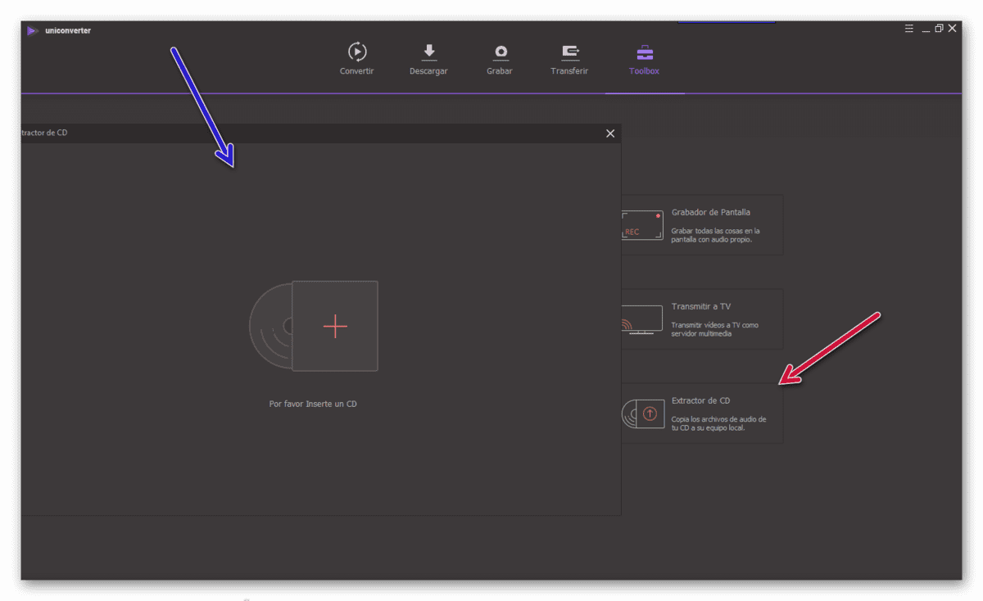
Task: Maximize the uniconverter window
Action: click(x=939, y=29)
